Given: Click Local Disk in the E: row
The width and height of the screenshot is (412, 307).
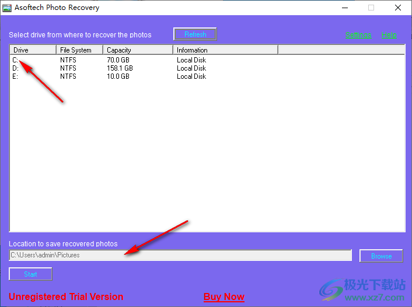Looking at the screenshot, I should click(191, 76).
